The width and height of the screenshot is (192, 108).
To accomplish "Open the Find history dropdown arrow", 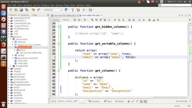I will pos(82,101).
